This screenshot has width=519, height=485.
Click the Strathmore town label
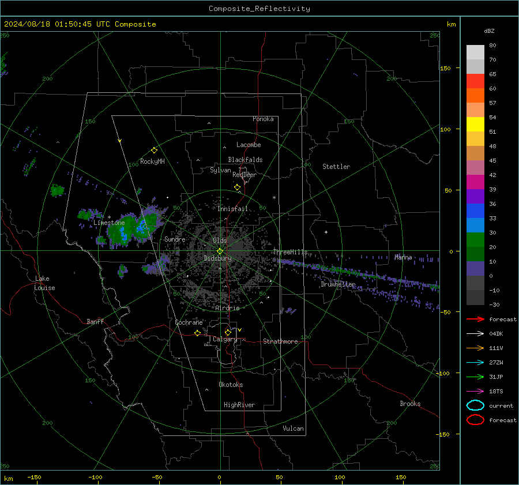coord(280,341)
